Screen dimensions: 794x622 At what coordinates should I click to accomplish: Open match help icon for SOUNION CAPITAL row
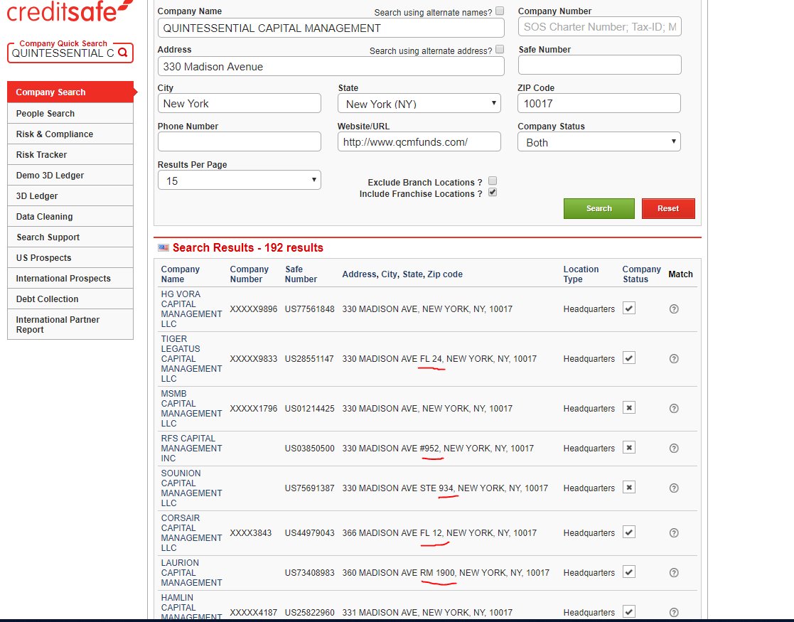click(673, 488)
